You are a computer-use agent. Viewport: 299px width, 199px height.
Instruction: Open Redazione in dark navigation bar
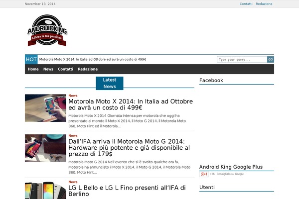click(x=88, y=69)
